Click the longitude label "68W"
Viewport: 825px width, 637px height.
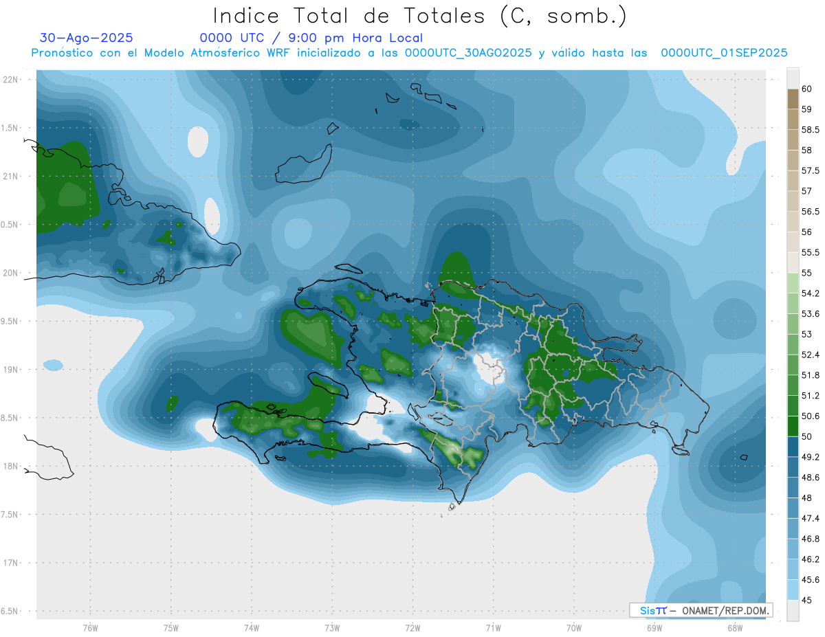coord(735,627)
